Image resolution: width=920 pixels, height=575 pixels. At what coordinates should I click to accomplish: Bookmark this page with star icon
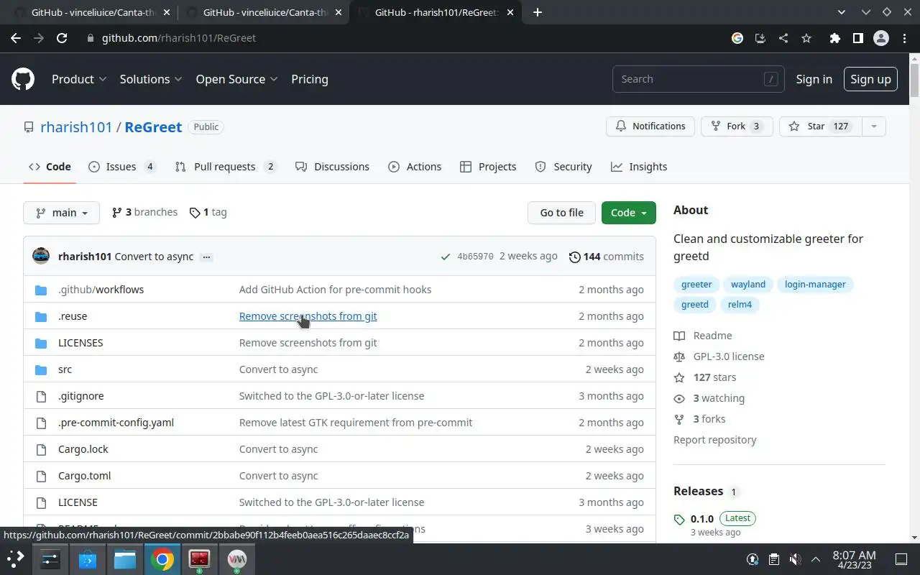[806, 38]
